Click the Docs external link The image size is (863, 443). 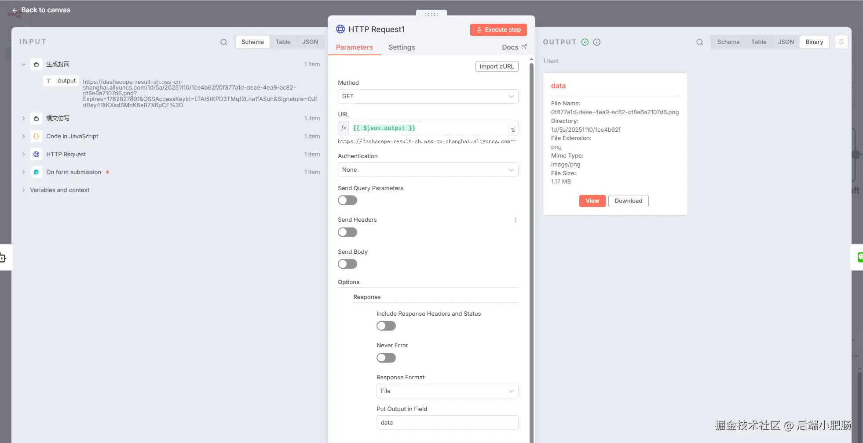click(x=514, y=47)
